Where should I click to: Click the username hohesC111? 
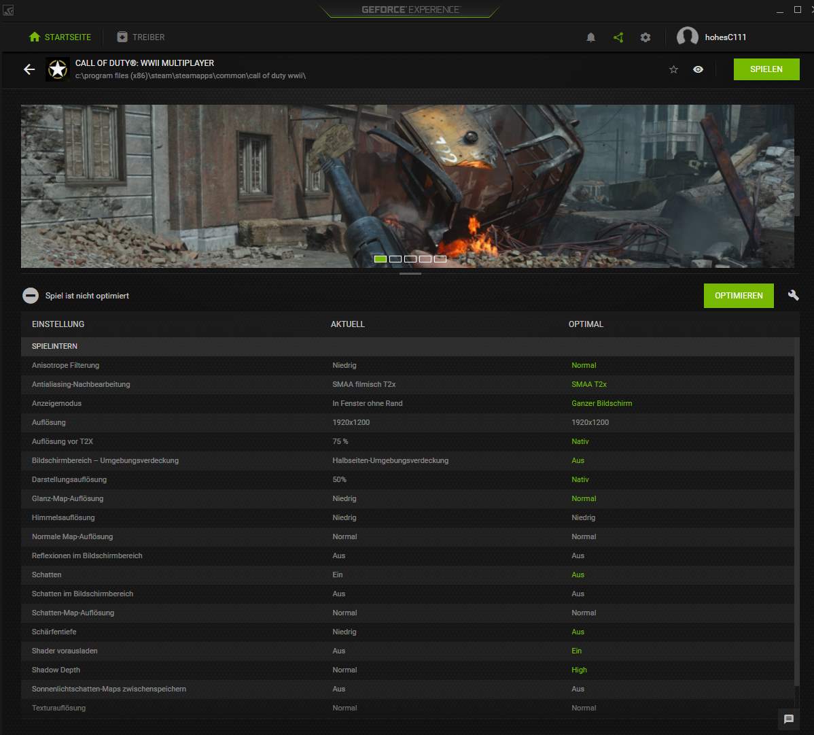pyautogui.click(x=725, y=37)
